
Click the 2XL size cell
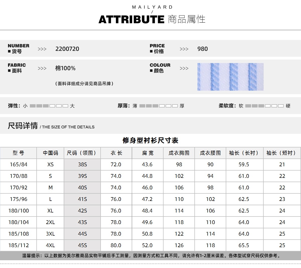[50, 222]
